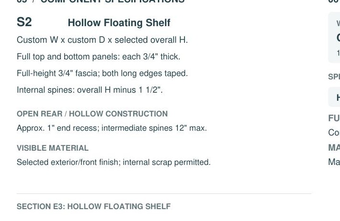This screenshot has width=340, height=221.
Task: Click the Visible Material subheading
Action: click(52, 148)
